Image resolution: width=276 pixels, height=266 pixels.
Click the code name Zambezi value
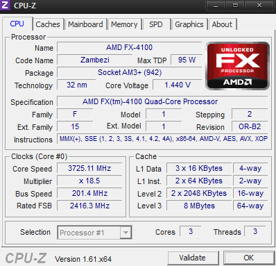pyautogui.click(x=95, y=60)
